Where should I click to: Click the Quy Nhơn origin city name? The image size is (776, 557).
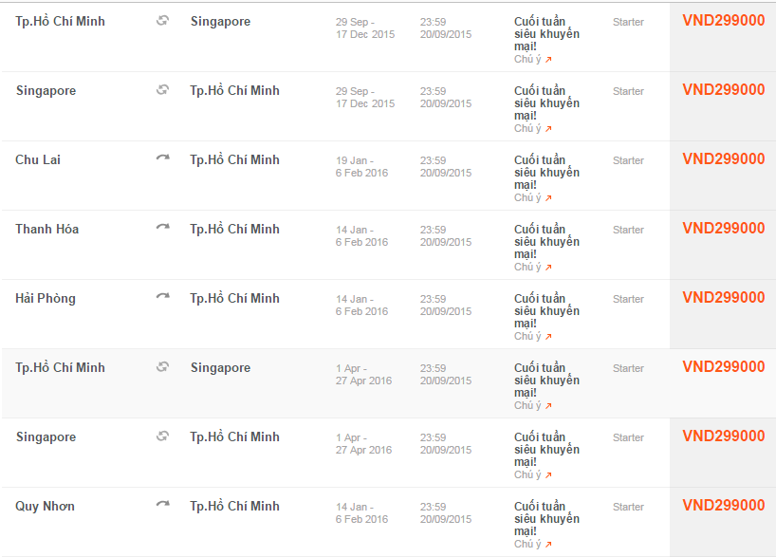click(x=45, y=506)
